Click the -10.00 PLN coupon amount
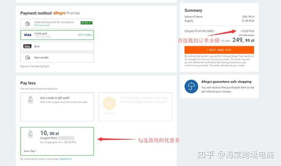The image size is (281, 166). [x=247, y=31]
